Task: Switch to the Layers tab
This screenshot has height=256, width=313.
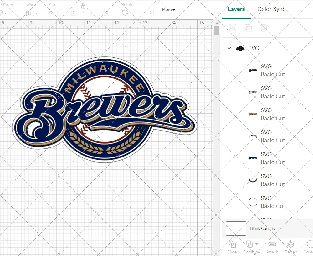Action: pos(236,9)
